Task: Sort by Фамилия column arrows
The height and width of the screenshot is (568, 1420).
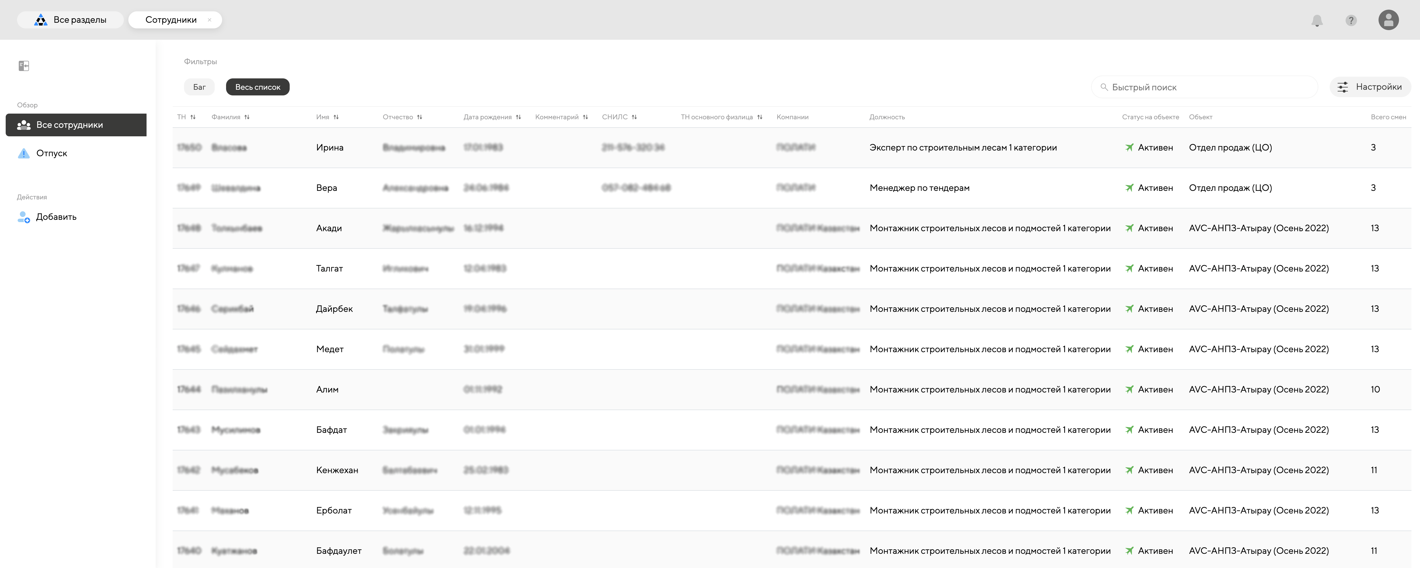Action: tap(247, 117)
